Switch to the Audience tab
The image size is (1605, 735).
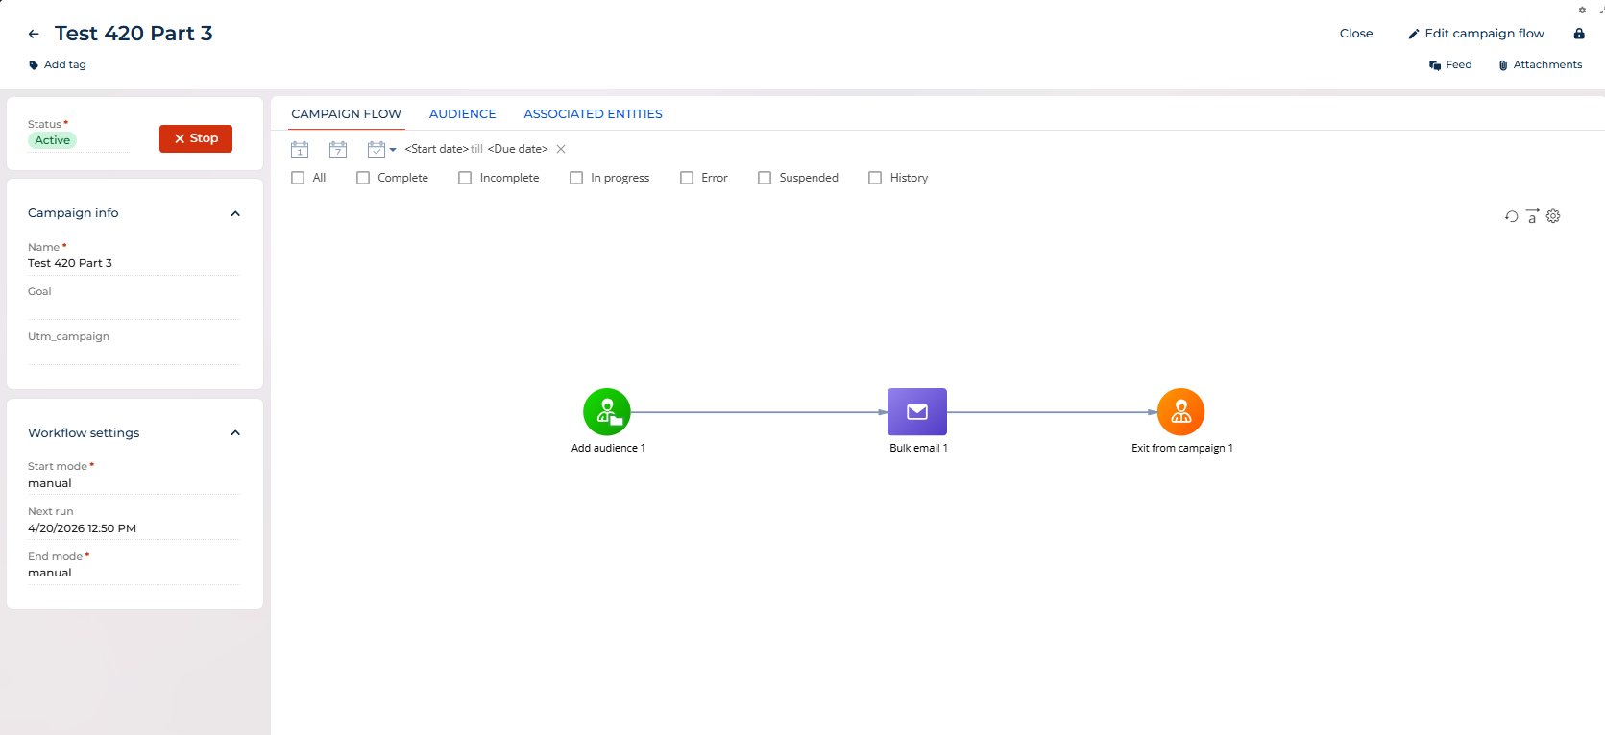(x=462, y=114)
